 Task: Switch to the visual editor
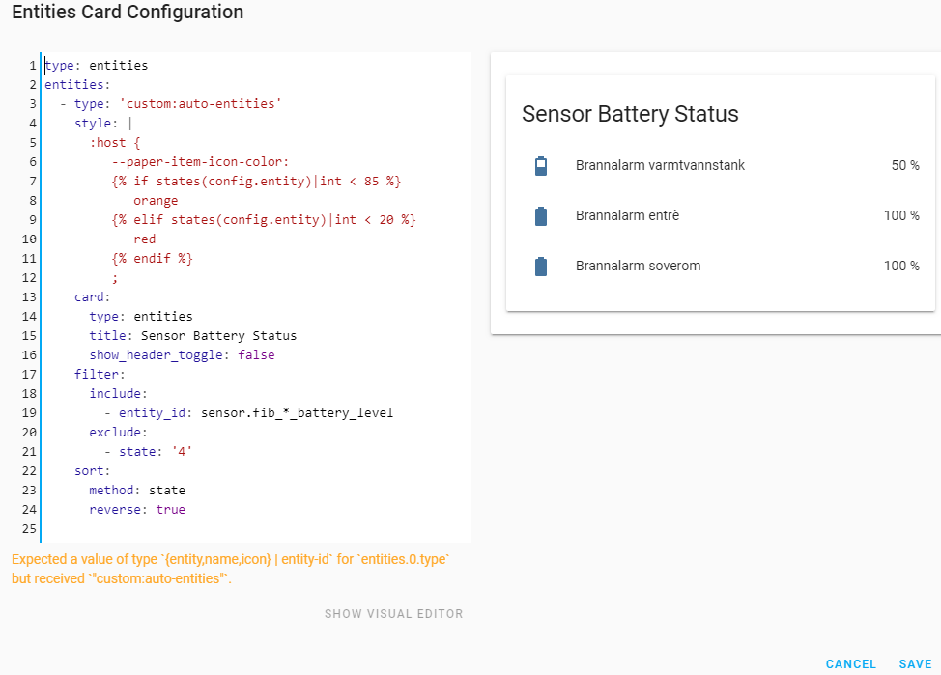[x=393, y=614]
